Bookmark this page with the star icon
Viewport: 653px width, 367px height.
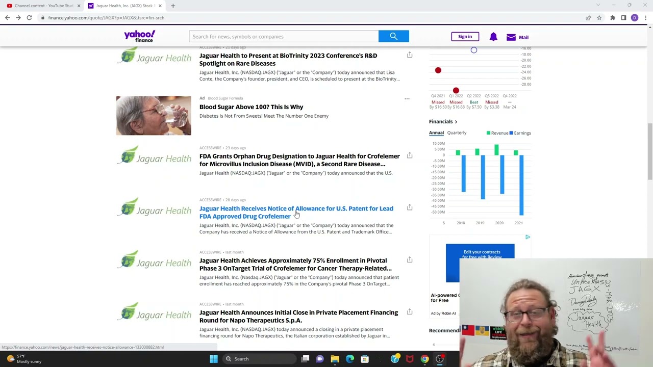pos(599,18)
